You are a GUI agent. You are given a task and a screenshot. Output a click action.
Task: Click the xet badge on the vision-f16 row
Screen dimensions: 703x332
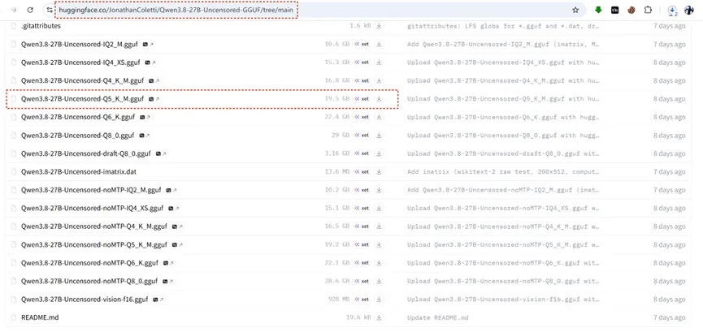click(362, 300)
